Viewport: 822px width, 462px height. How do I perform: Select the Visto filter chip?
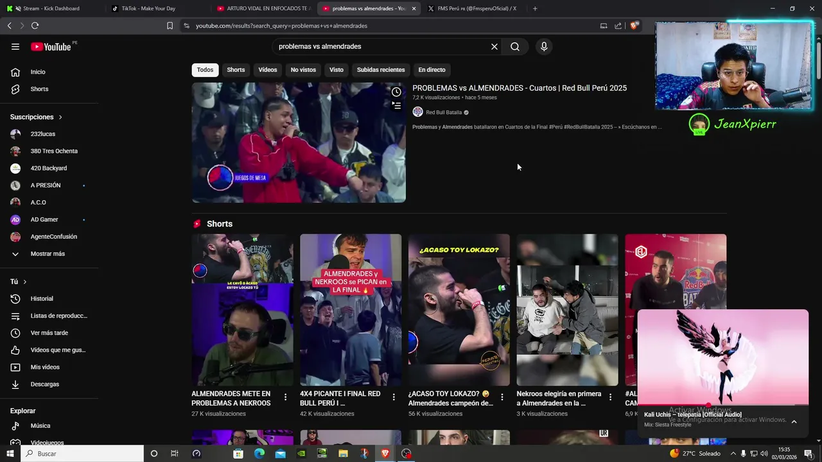(337, 70)
